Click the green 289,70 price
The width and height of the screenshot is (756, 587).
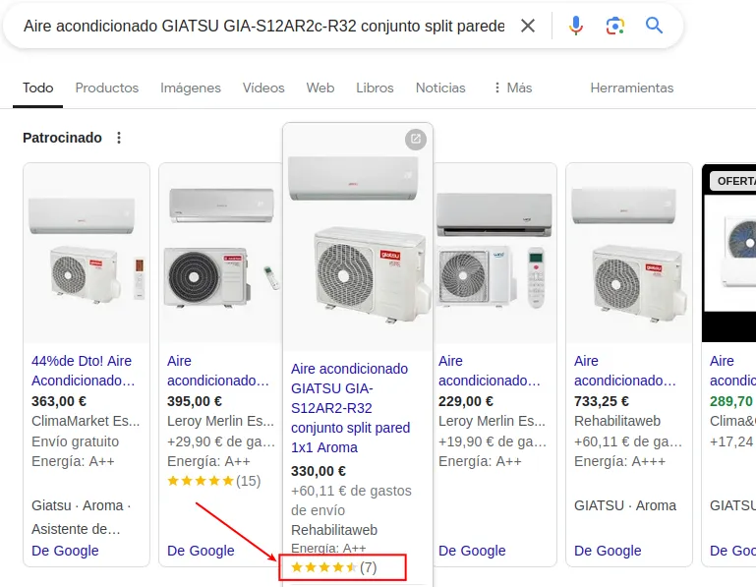click(731, 401)
